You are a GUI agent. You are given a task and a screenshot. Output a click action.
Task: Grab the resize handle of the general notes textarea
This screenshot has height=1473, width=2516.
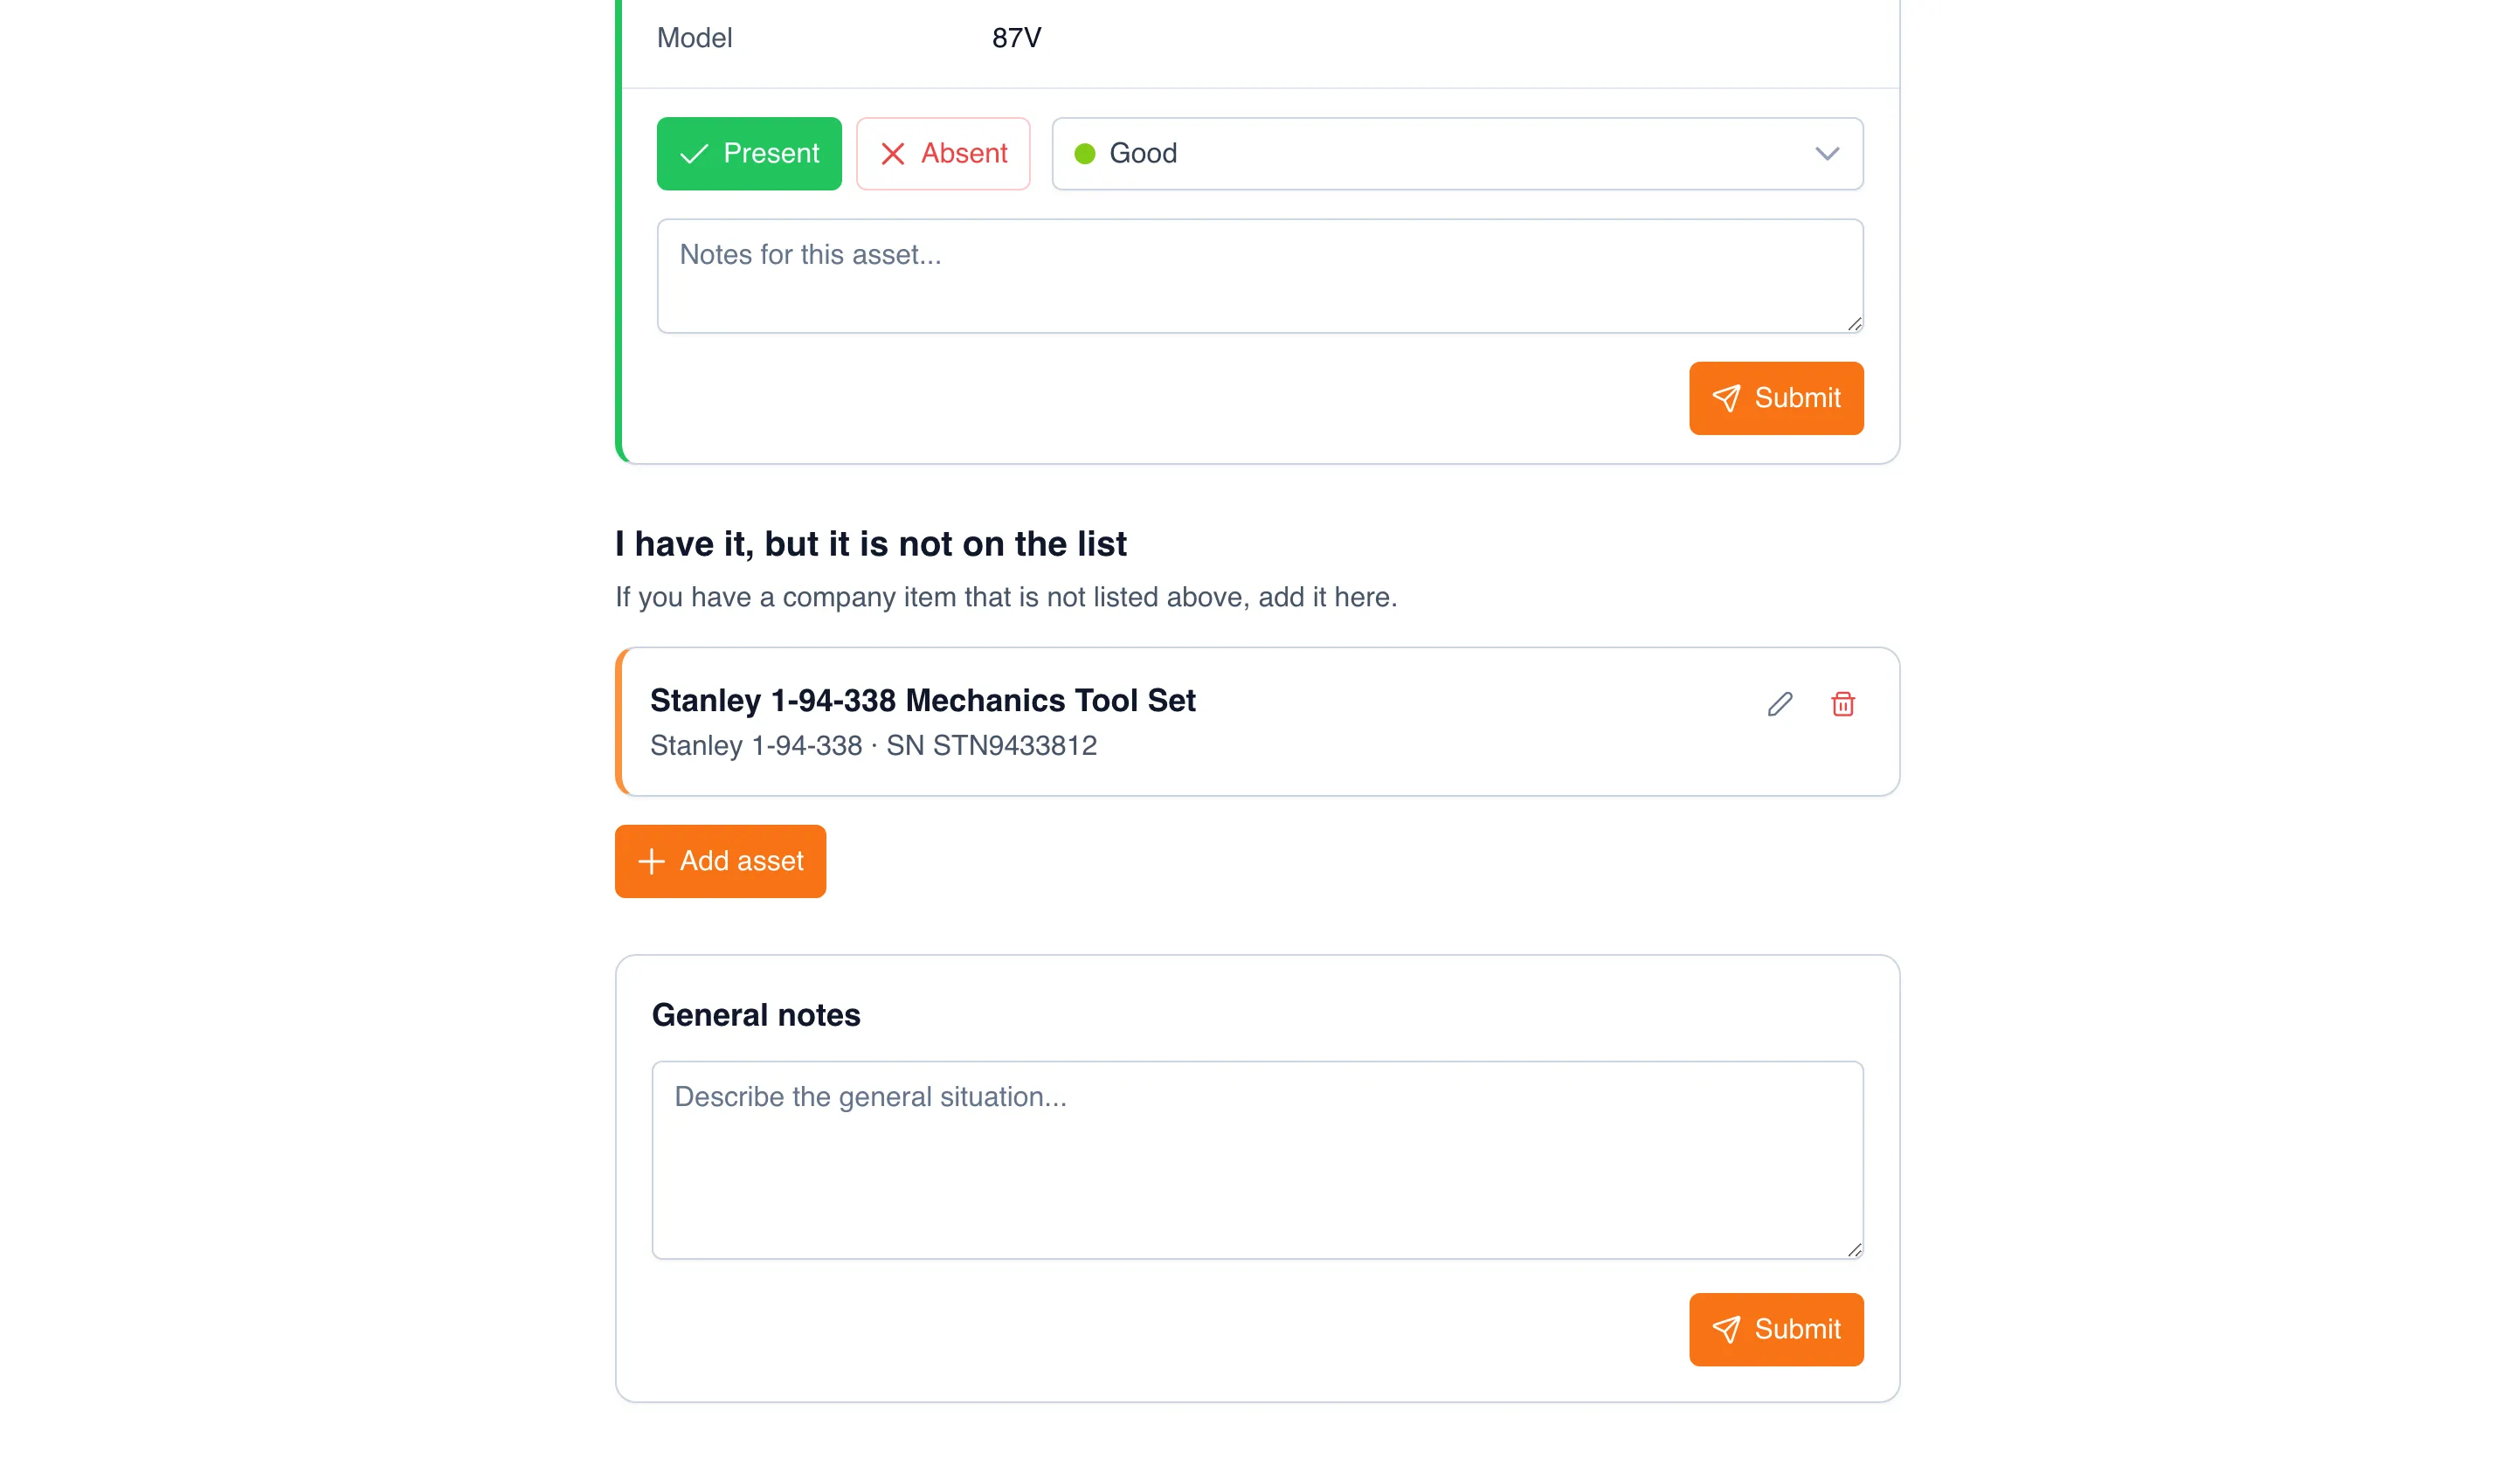1854,1249
